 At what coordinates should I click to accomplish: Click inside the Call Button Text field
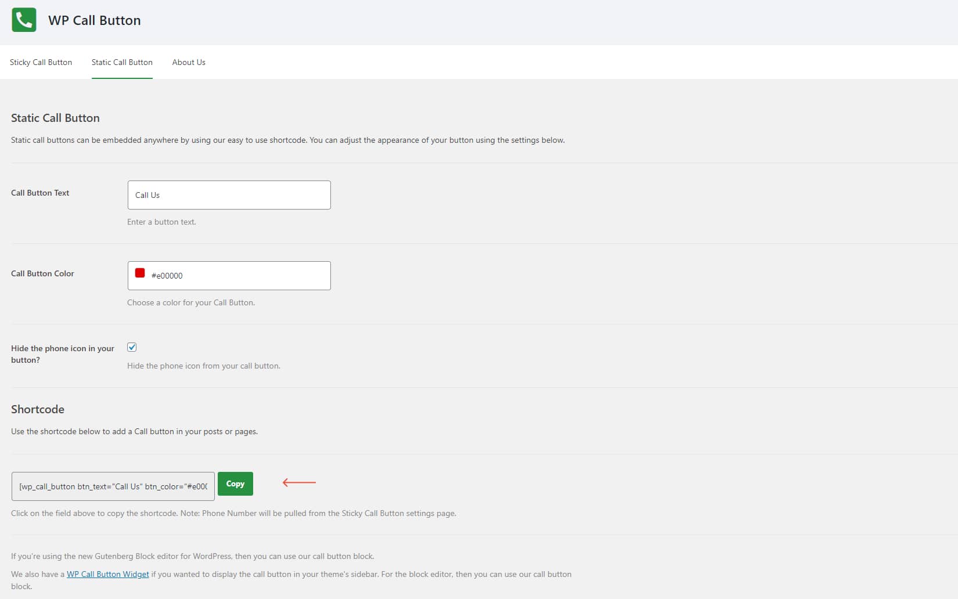coord(228,194)
